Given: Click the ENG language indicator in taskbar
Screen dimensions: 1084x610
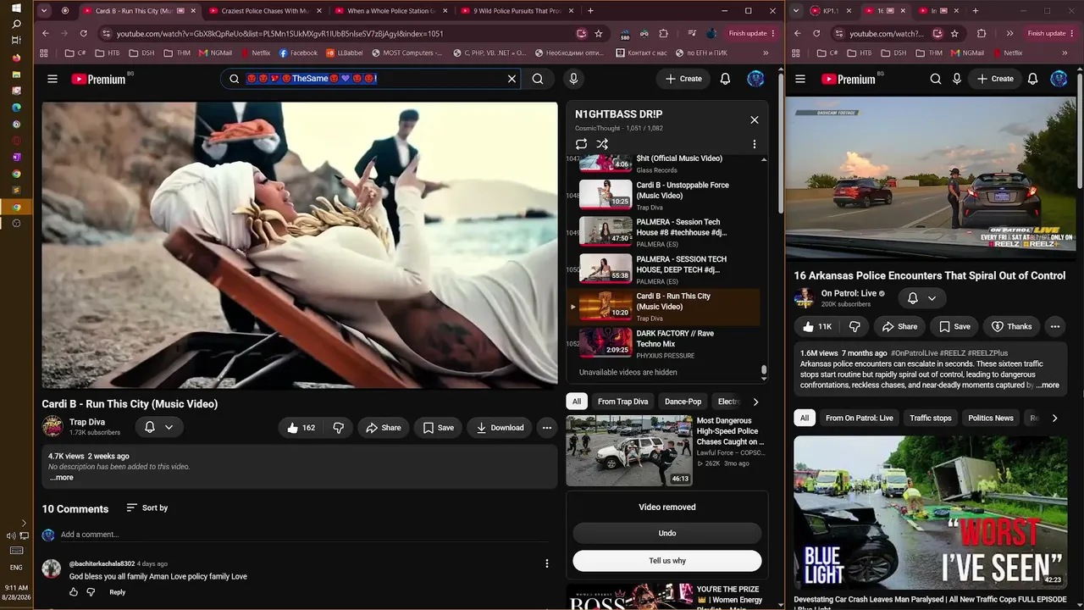Looking at the screenshot, I should [16, 568].
